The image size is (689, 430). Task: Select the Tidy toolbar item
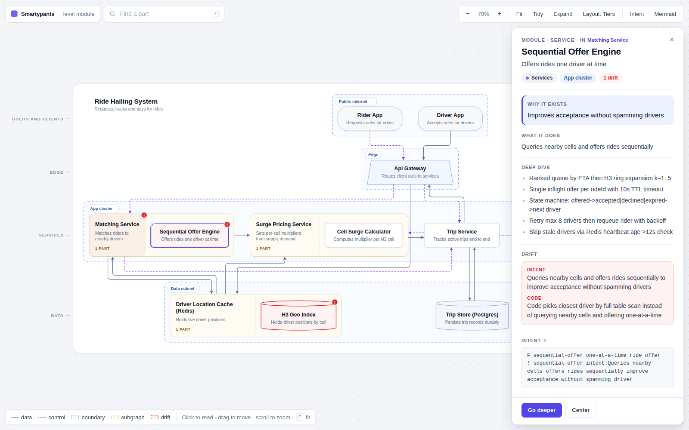coord(538,14)
